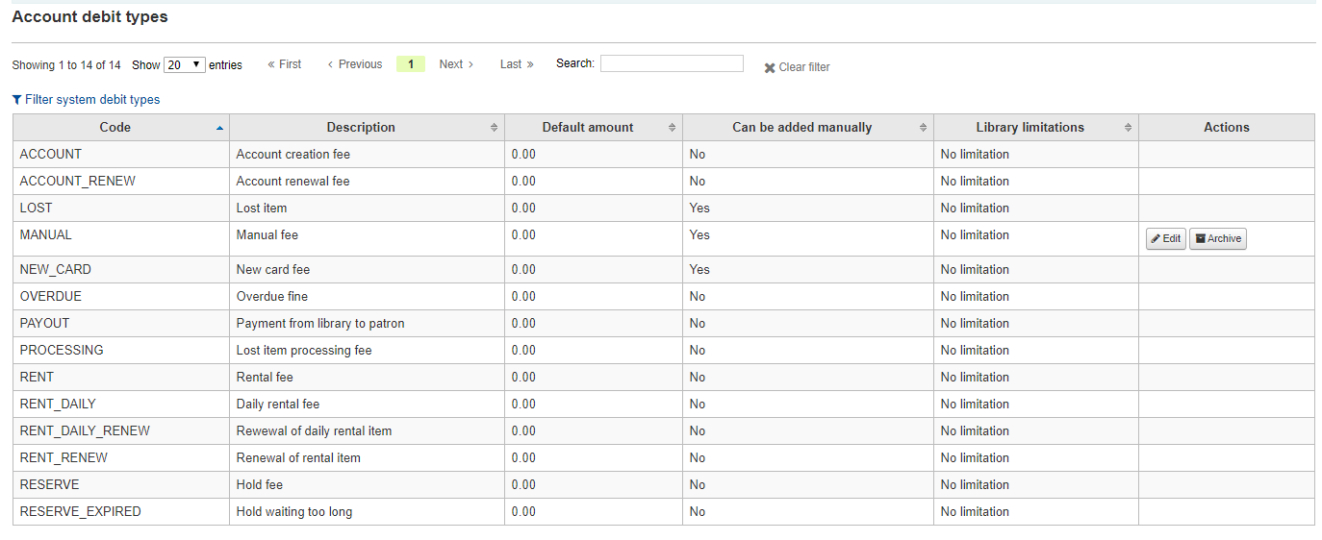Select page 1 in pagination
1322x540 pixels.
pos(410,64)
